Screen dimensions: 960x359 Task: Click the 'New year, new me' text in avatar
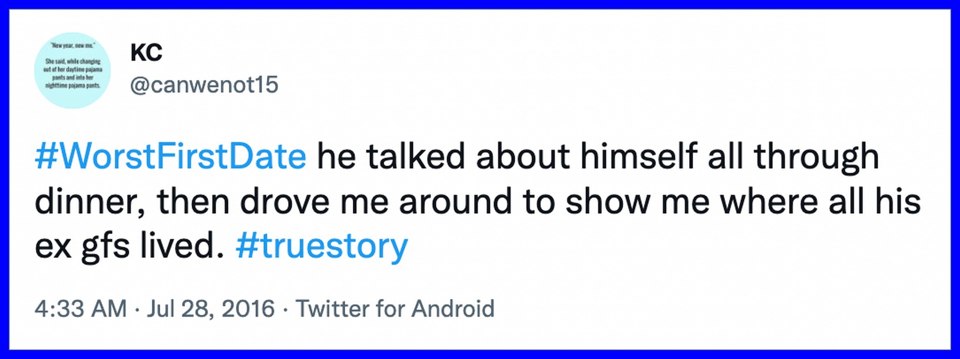[x=73, y=46]
